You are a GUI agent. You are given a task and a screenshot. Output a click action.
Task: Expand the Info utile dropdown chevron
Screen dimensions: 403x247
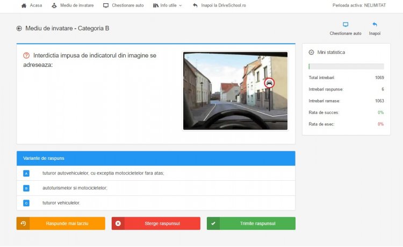[181, 5]
